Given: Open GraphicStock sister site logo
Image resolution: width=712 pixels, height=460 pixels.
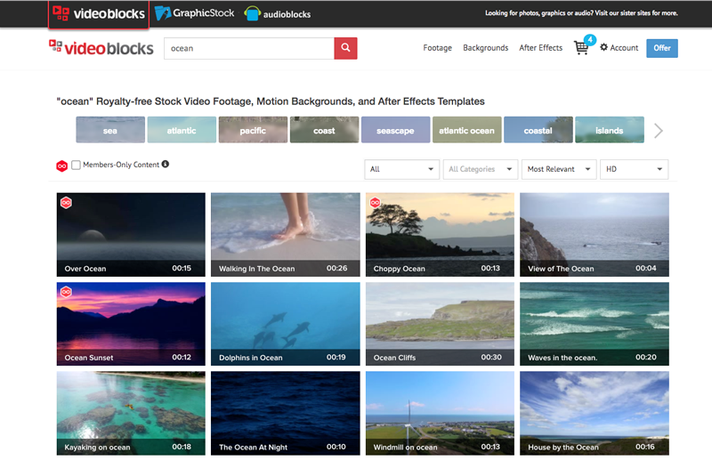Looking at the screenshot, I should [x=194, y=13].
